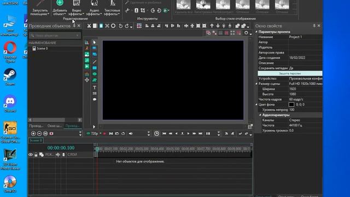
Task: Click the zoom in plus icon in the timeline toolbar
Action: [x=33, y=134]
